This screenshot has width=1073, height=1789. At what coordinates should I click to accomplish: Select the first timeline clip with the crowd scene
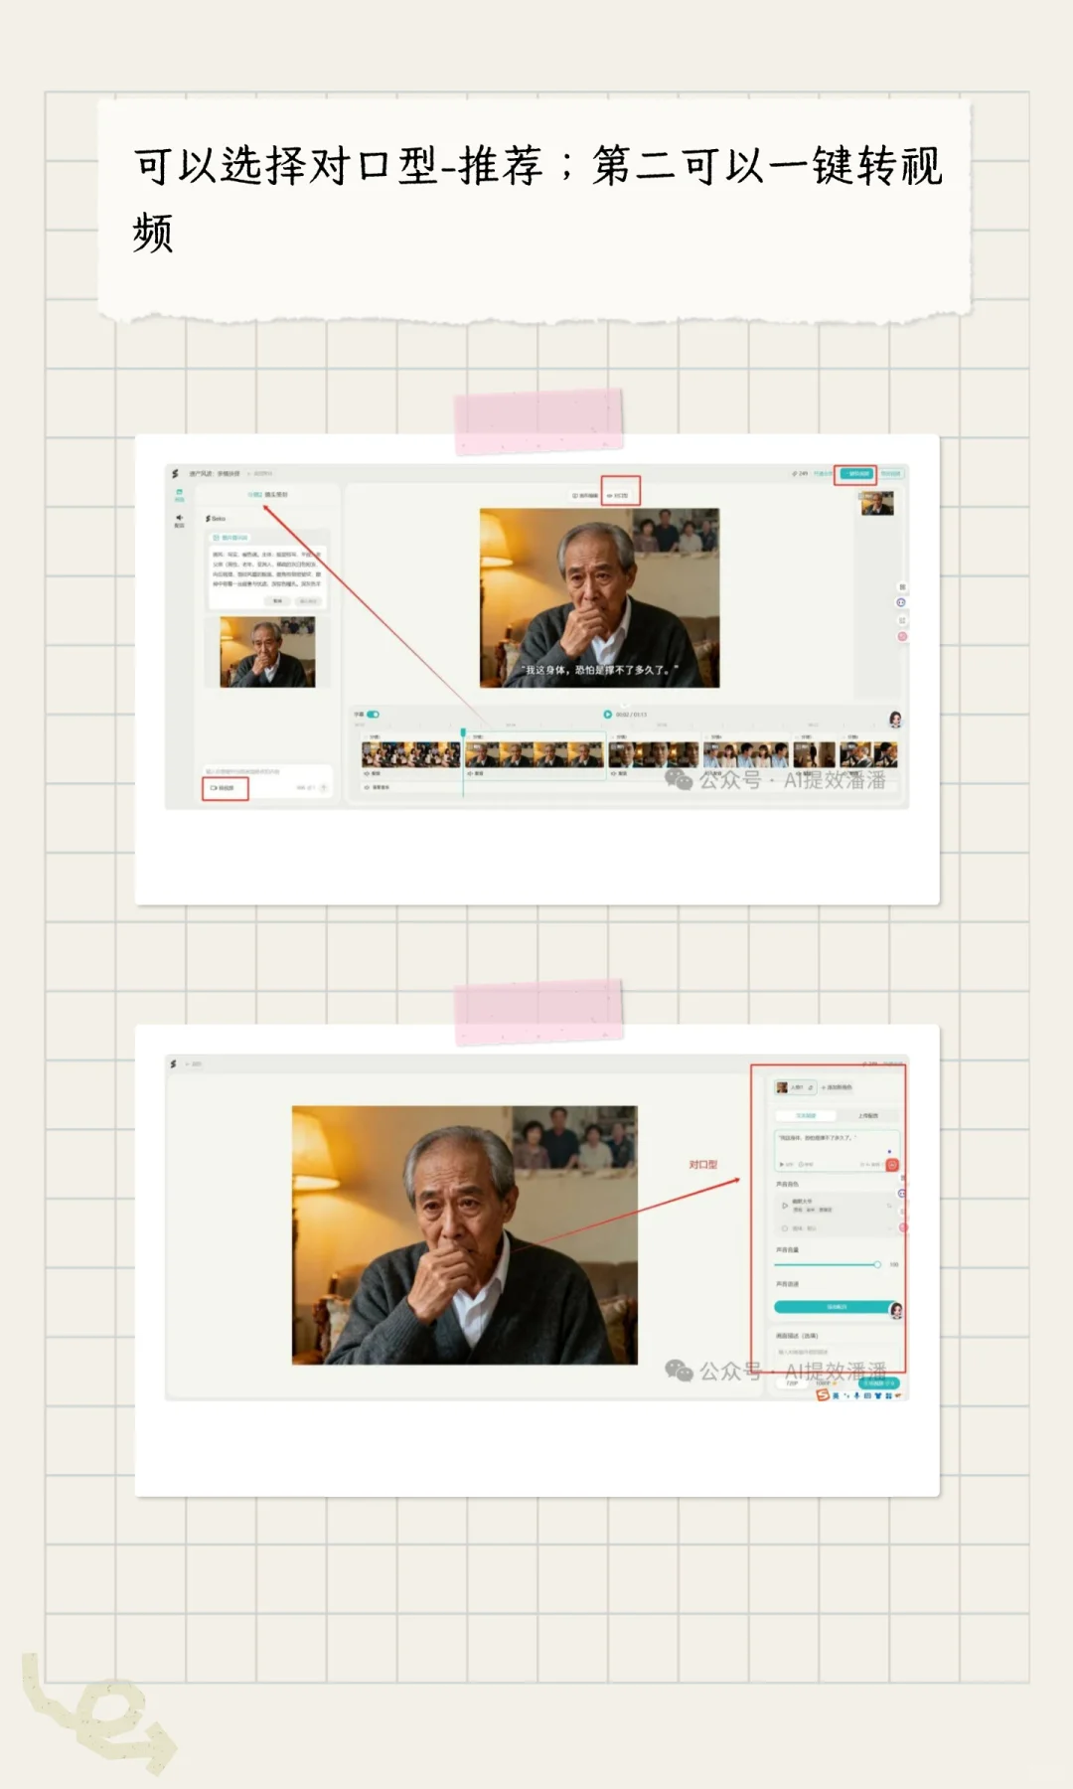point(410,754)
